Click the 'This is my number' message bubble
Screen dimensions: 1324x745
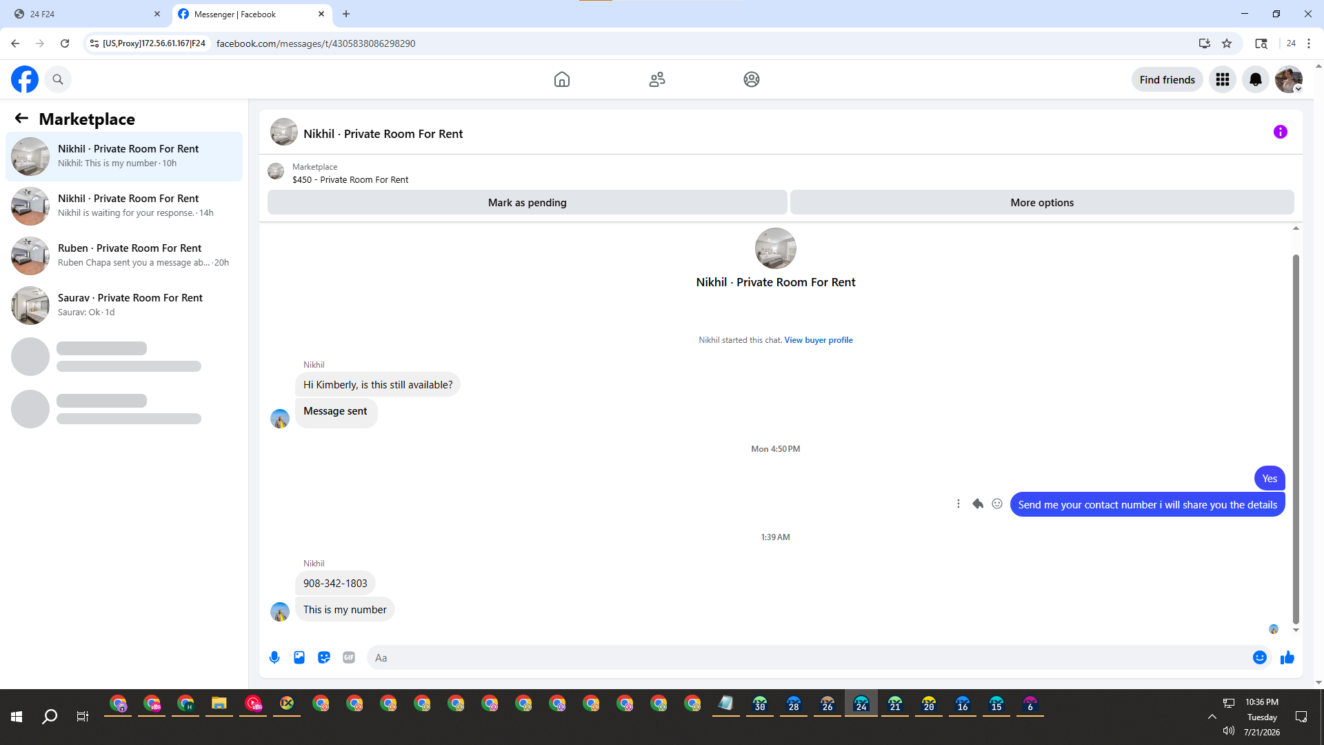pos(345,610)
